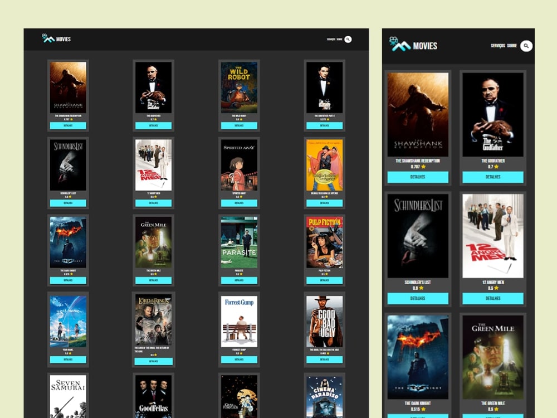Image resolution: width=557 pixels, height=418 pixels.
Task: Click The Godfather poster in mobile view
Action: pos(493,114)
